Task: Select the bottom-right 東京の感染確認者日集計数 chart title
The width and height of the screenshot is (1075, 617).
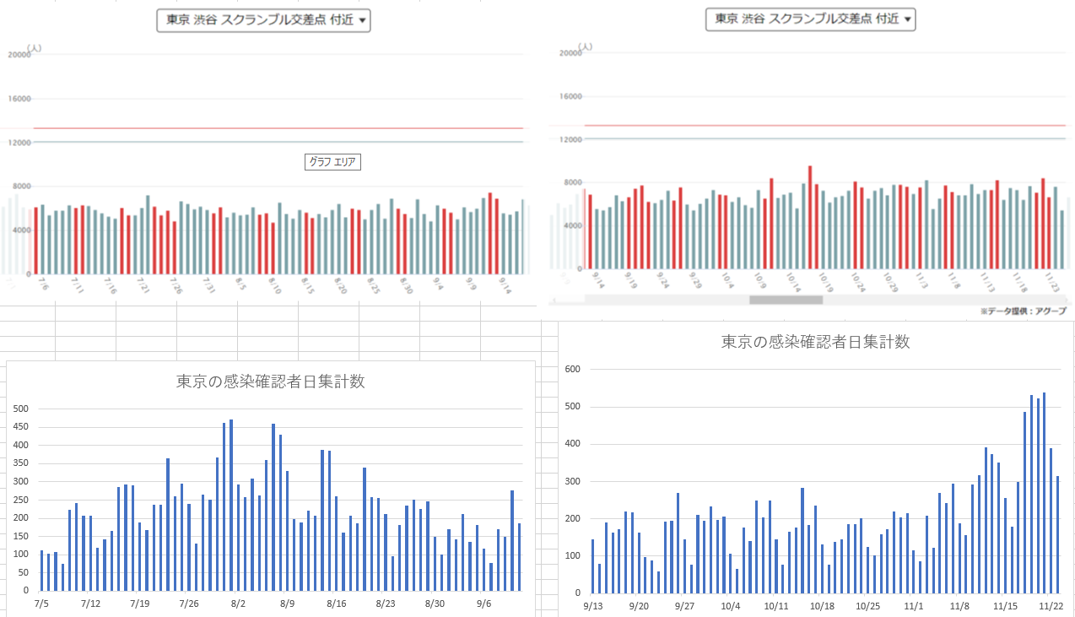Action: 815,342
